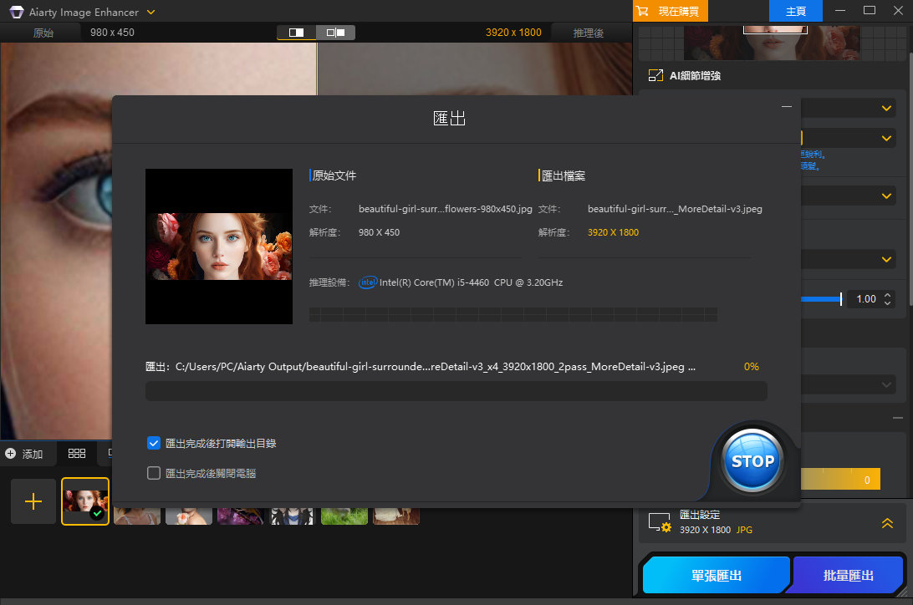Click the single export button
The height and width of the screenshot is (605, 913).
click(x=715, y=576)
